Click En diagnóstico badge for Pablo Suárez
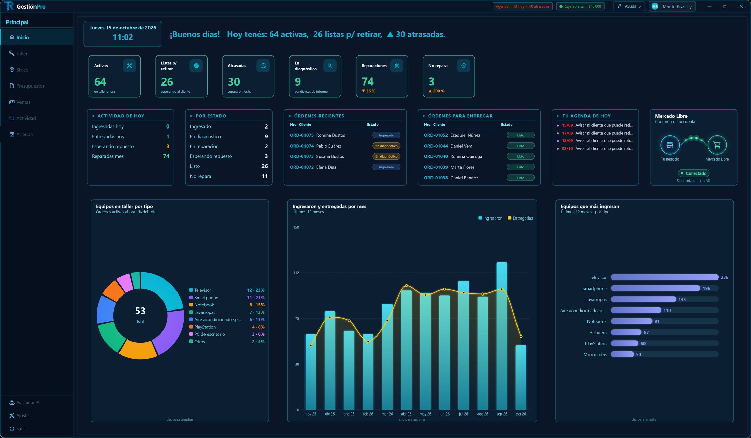Screen dimensions: 751x438 [x=386, y=146]
